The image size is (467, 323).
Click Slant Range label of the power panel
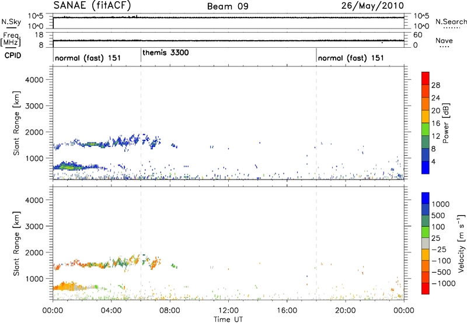[16, 123]
